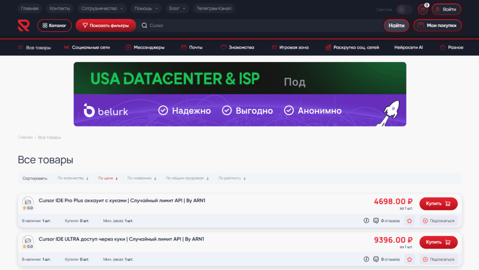Image resolution: width=479 pixels, height=270 pixels.
Task: Sort by По рейтингу
Action: [232, 178]
